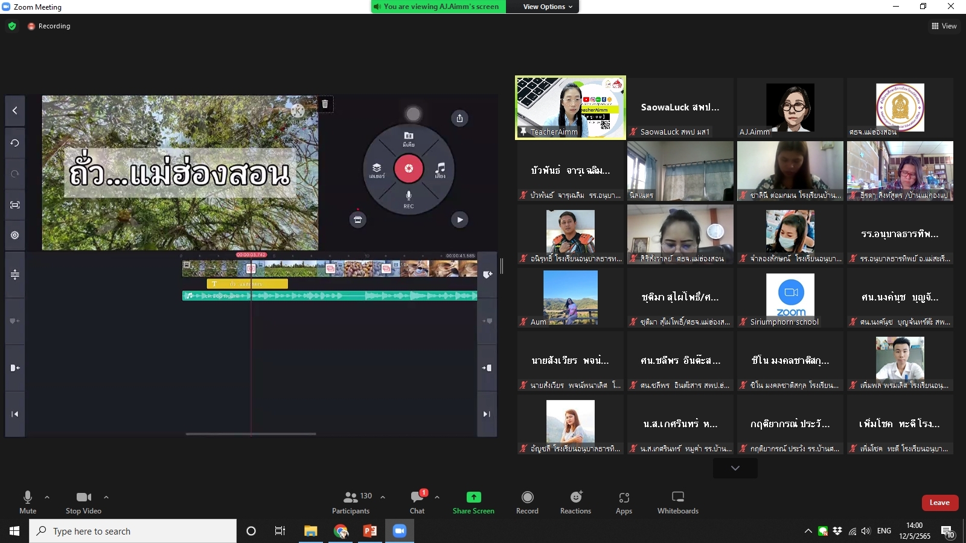The height and width of the screenshot is (543, 966).
Task: Click the KineMaster asset store icon
Action: coord(358,220)
